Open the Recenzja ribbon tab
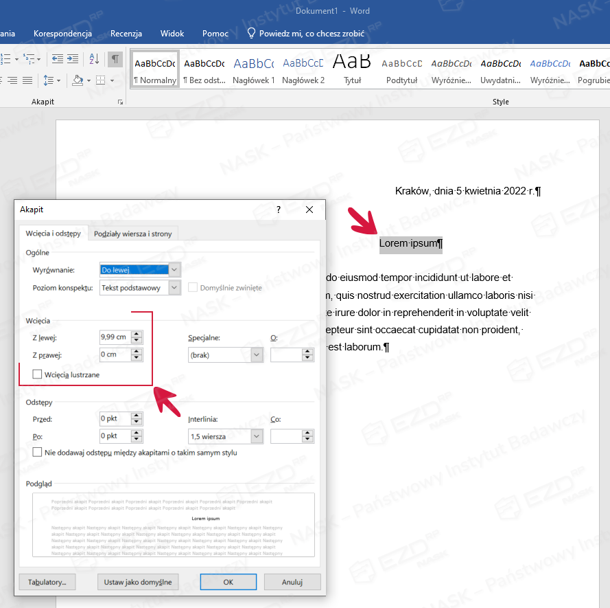The width and height of the screenshot is (610, 608). 126,33
